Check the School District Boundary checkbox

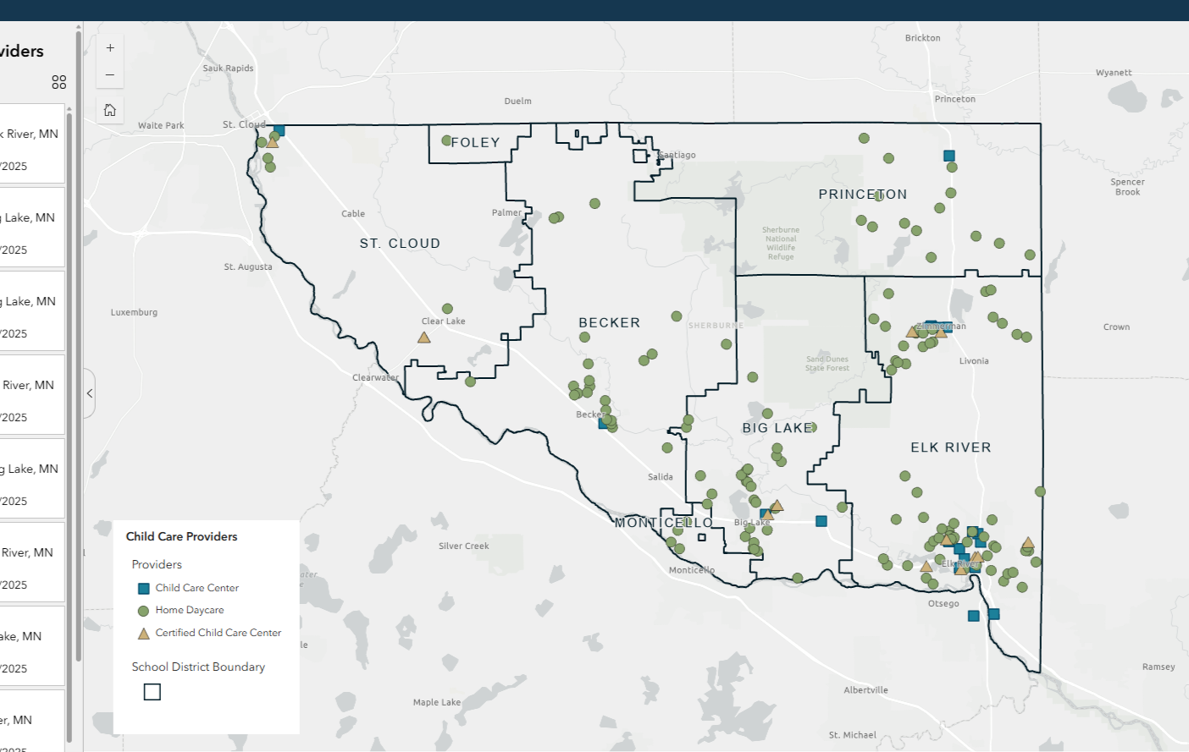coord(152,692)
